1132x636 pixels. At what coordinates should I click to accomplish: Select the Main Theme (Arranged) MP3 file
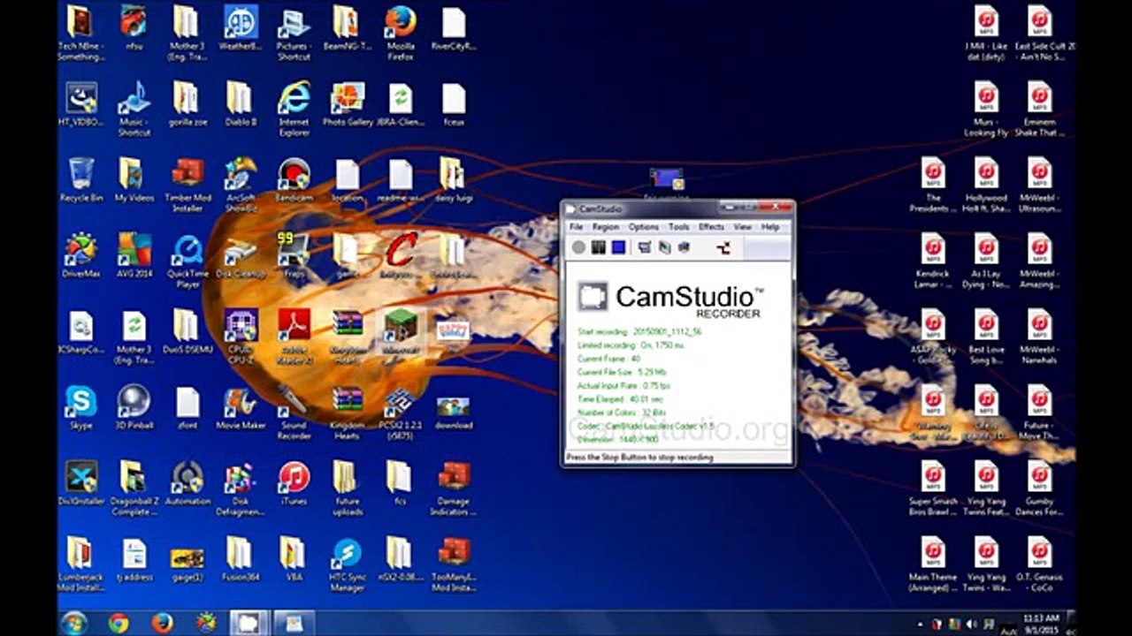pos(933,565)
